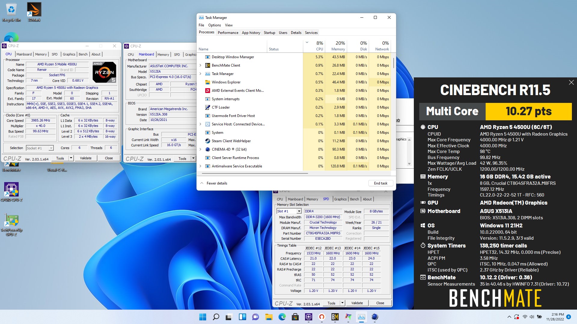
Task: Click Validate in the CPU-Z SPD window
Action: (357, 303)
